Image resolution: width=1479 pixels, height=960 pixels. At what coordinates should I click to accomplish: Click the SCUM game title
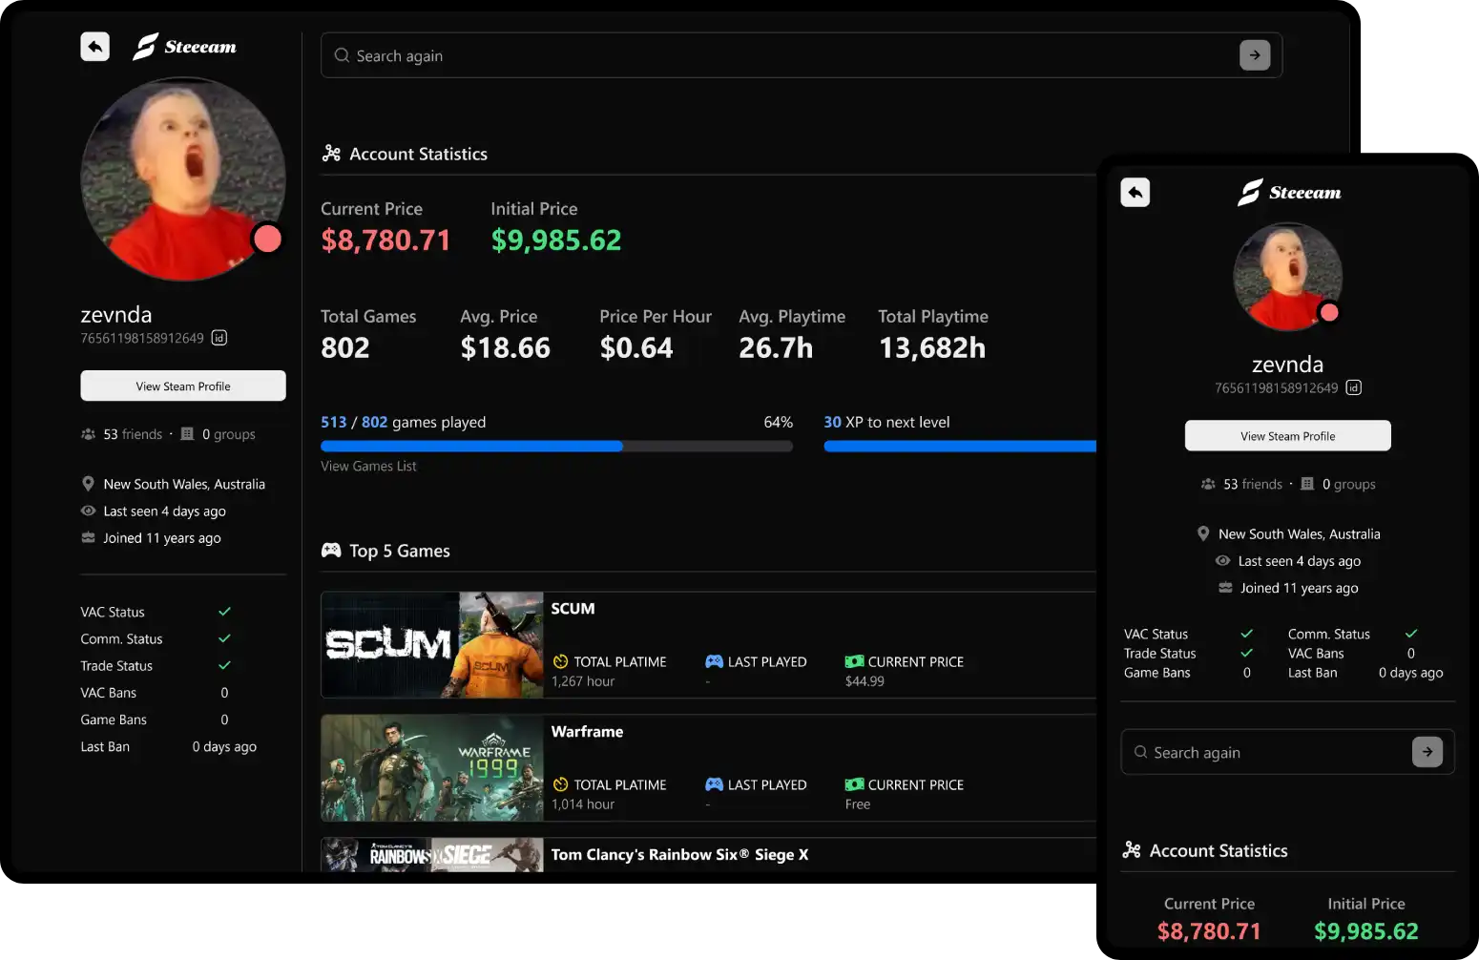[573, 609]
